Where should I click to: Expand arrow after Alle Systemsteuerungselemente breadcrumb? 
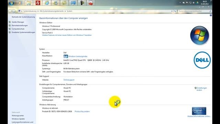65,11
